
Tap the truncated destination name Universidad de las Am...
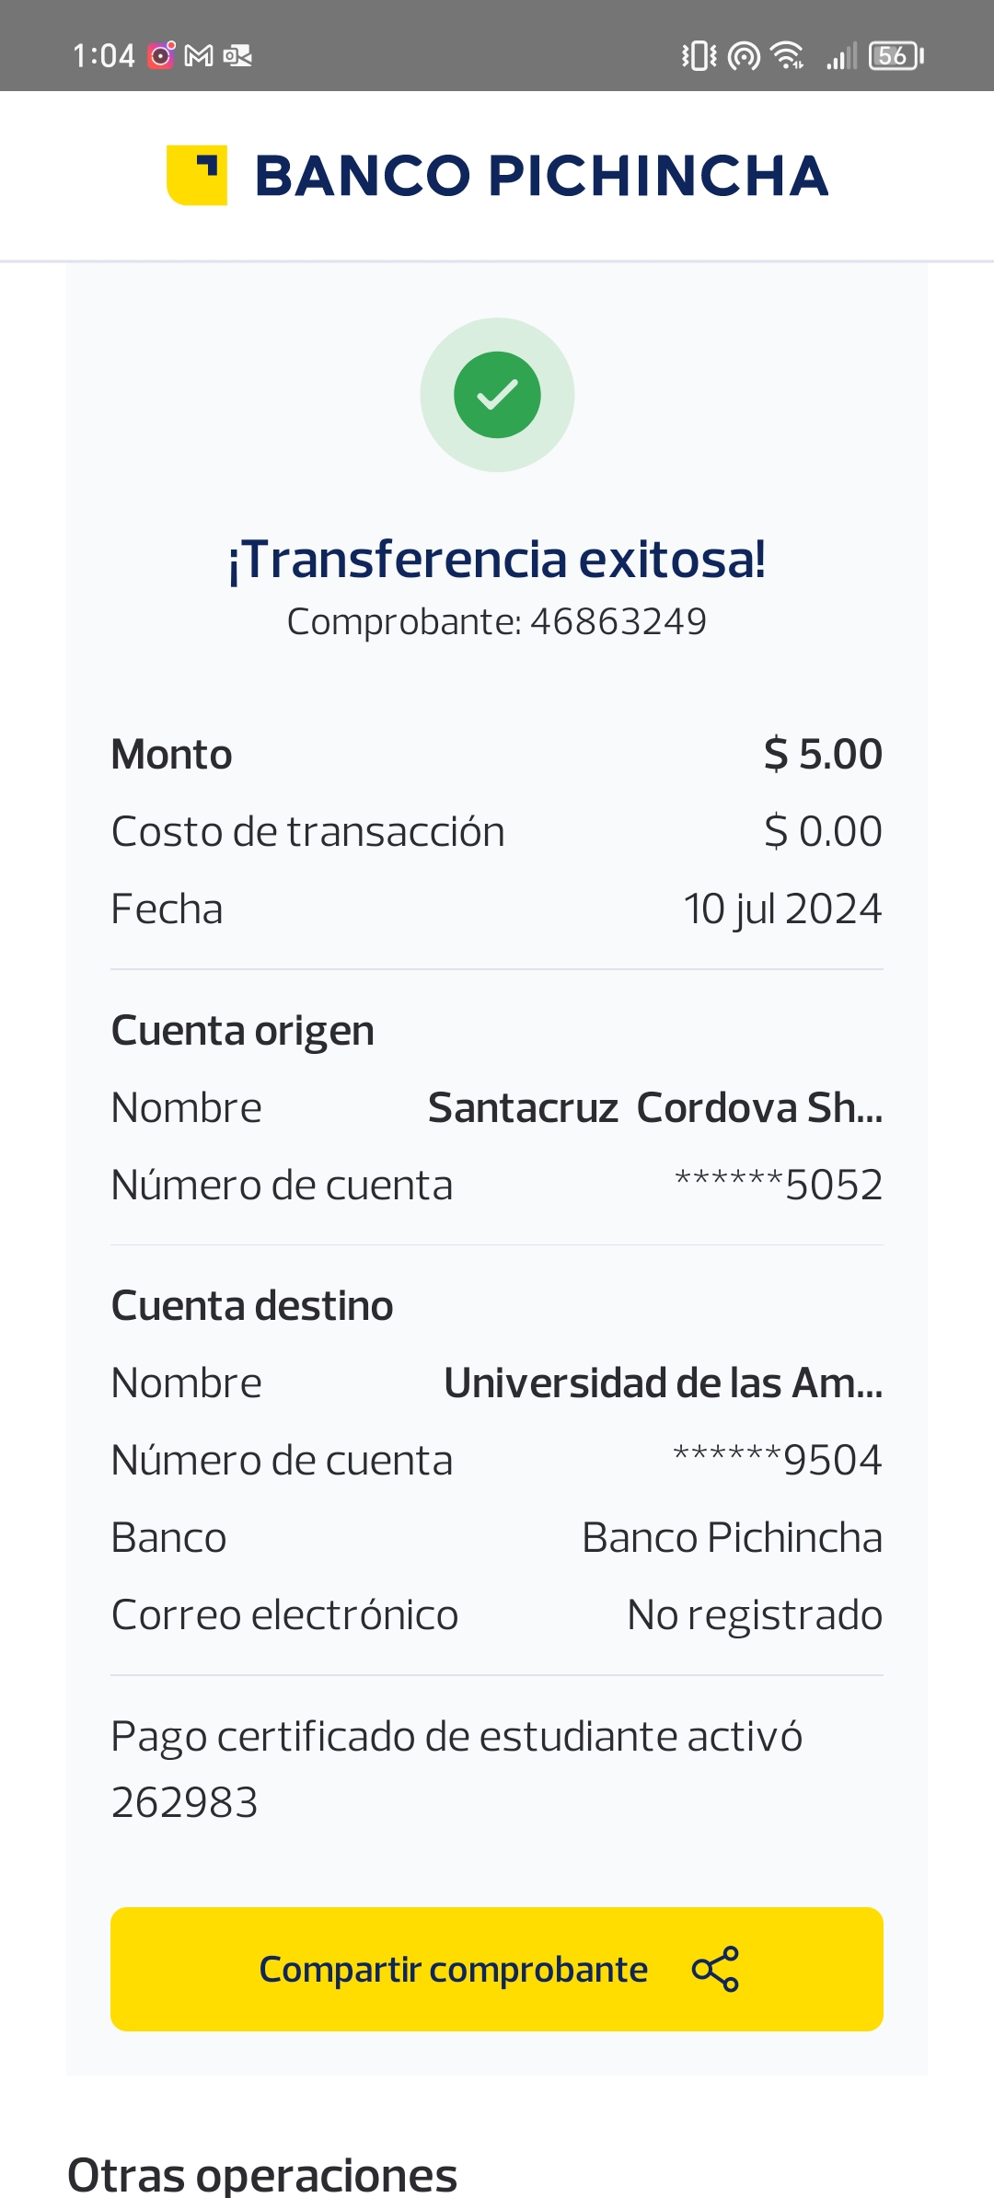(x=663, y=1382)
